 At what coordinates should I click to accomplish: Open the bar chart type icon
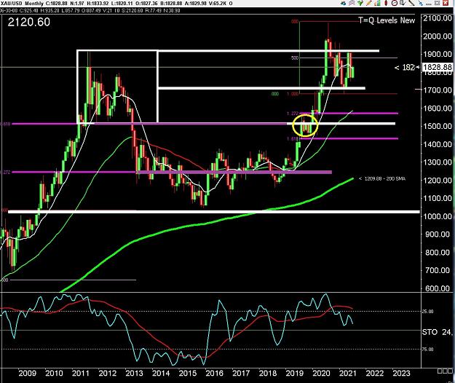pos(377,3)
